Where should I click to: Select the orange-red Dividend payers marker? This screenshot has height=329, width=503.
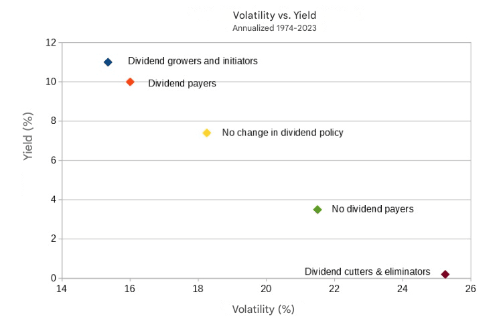pos(131,82)
